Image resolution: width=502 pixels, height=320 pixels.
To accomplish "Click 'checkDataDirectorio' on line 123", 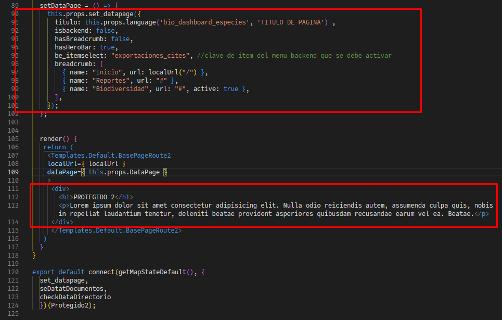I will (x=75, y=297).
